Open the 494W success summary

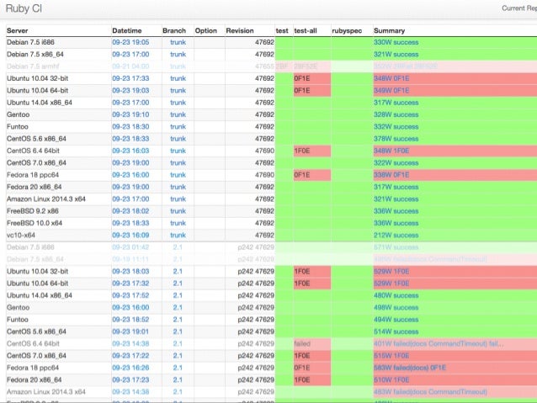pos(396,320)
